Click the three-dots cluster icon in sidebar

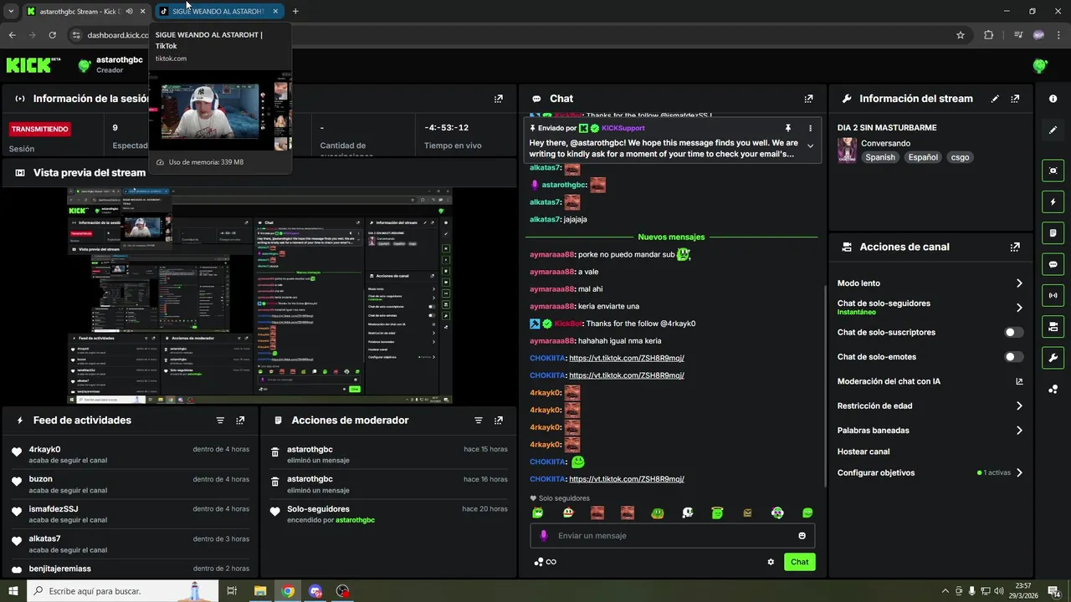[1053, 389]
